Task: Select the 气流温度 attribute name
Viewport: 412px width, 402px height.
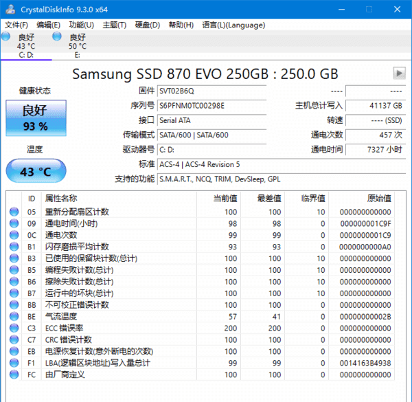Action: [x=61, y=317]
